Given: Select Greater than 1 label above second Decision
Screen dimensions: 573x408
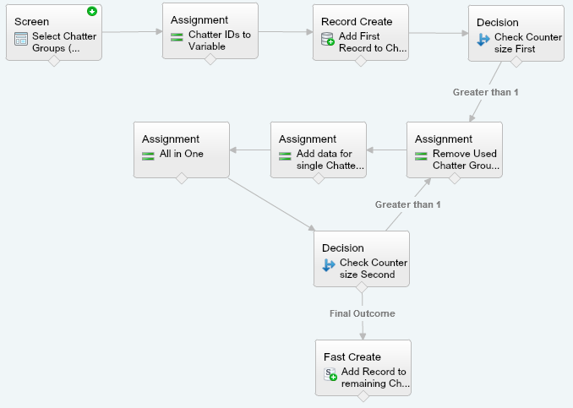Looking at the screenshot, I should tap(407, 204).
